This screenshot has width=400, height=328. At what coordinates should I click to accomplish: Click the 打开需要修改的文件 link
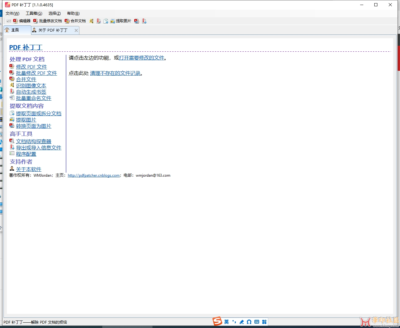tap(141, 58)
